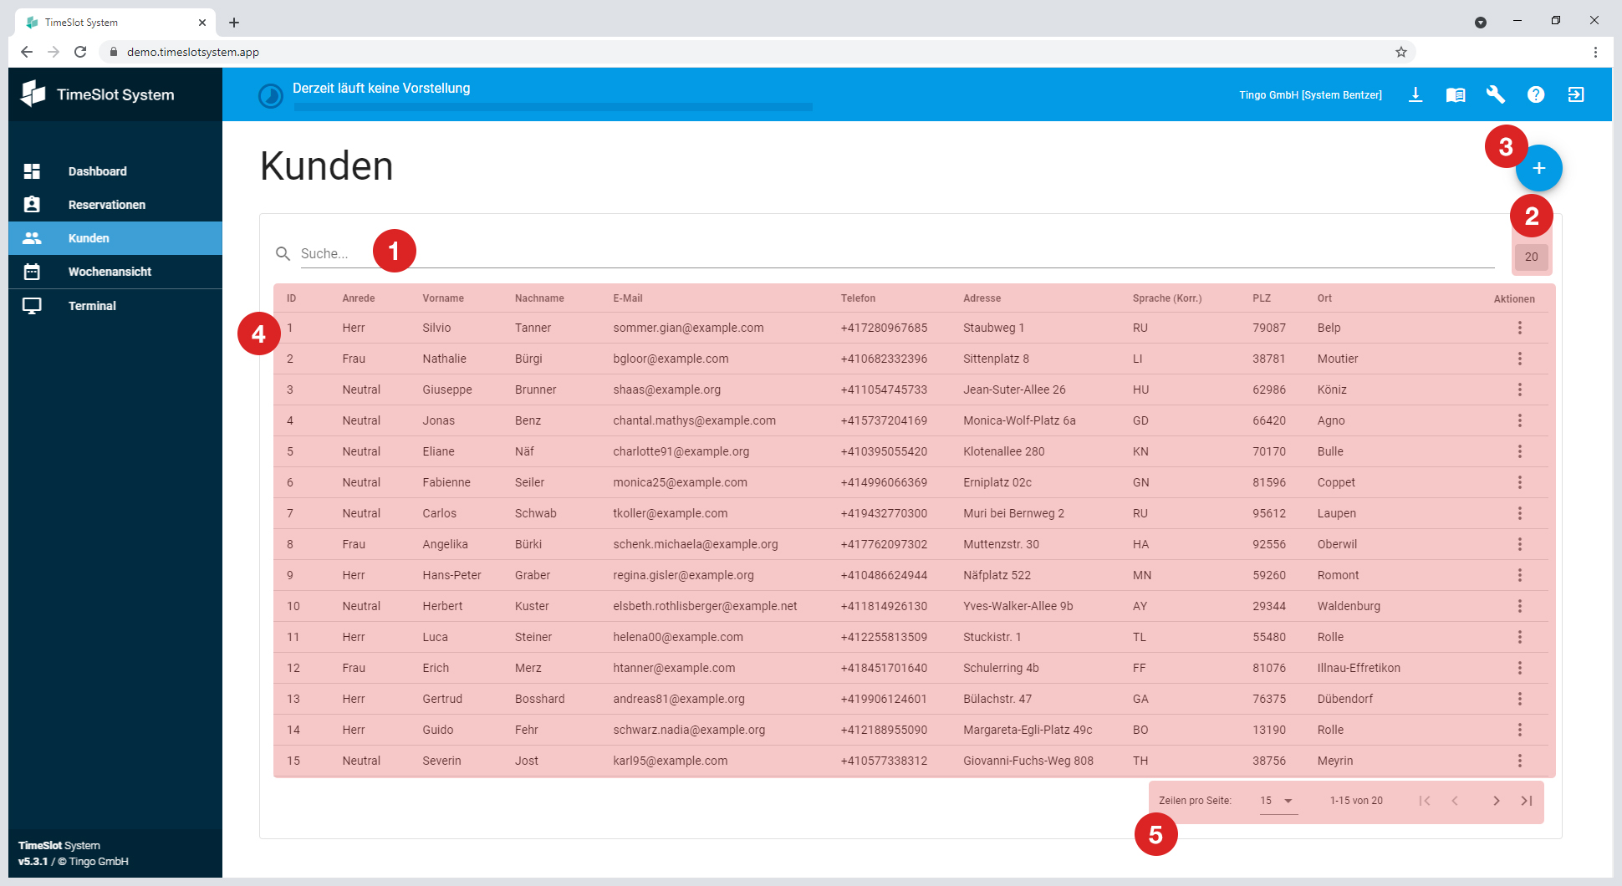
Task: Click address Klotenallee 280
Action: pyautogui.click(x=1004, y=451)
